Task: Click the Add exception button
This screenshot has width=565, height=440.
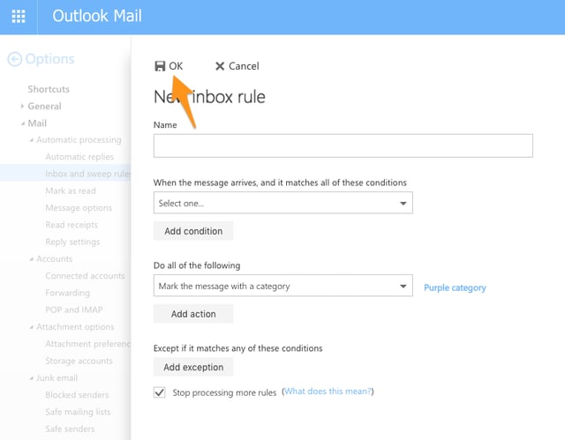Action: (x=193, y=367)
